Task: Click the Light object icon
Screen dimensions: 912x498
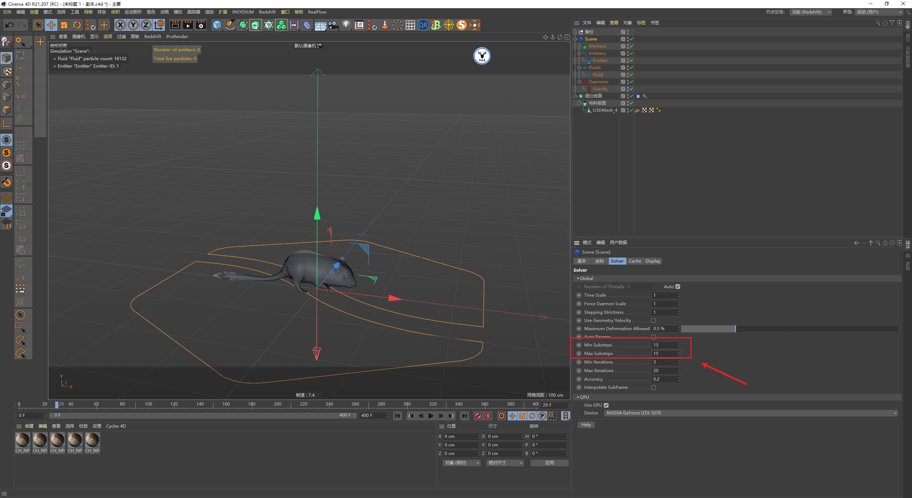Action: click(346, 25)
